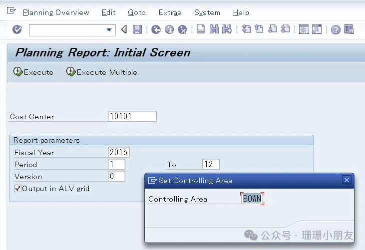The image size is (365, 250).
Task: Click the Save floppy disk icon
Action: (137, 29)
